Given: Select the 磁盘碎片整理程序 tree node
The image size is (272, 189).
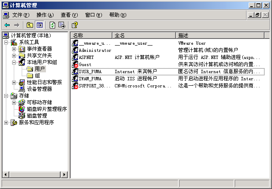Looking at the screenshot, I should [x=47, y=109].
